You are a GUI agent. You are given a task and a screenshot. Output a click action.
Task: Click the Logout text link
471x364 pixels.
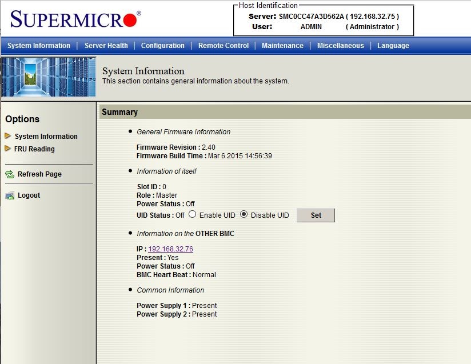click(x=29, y=195)
